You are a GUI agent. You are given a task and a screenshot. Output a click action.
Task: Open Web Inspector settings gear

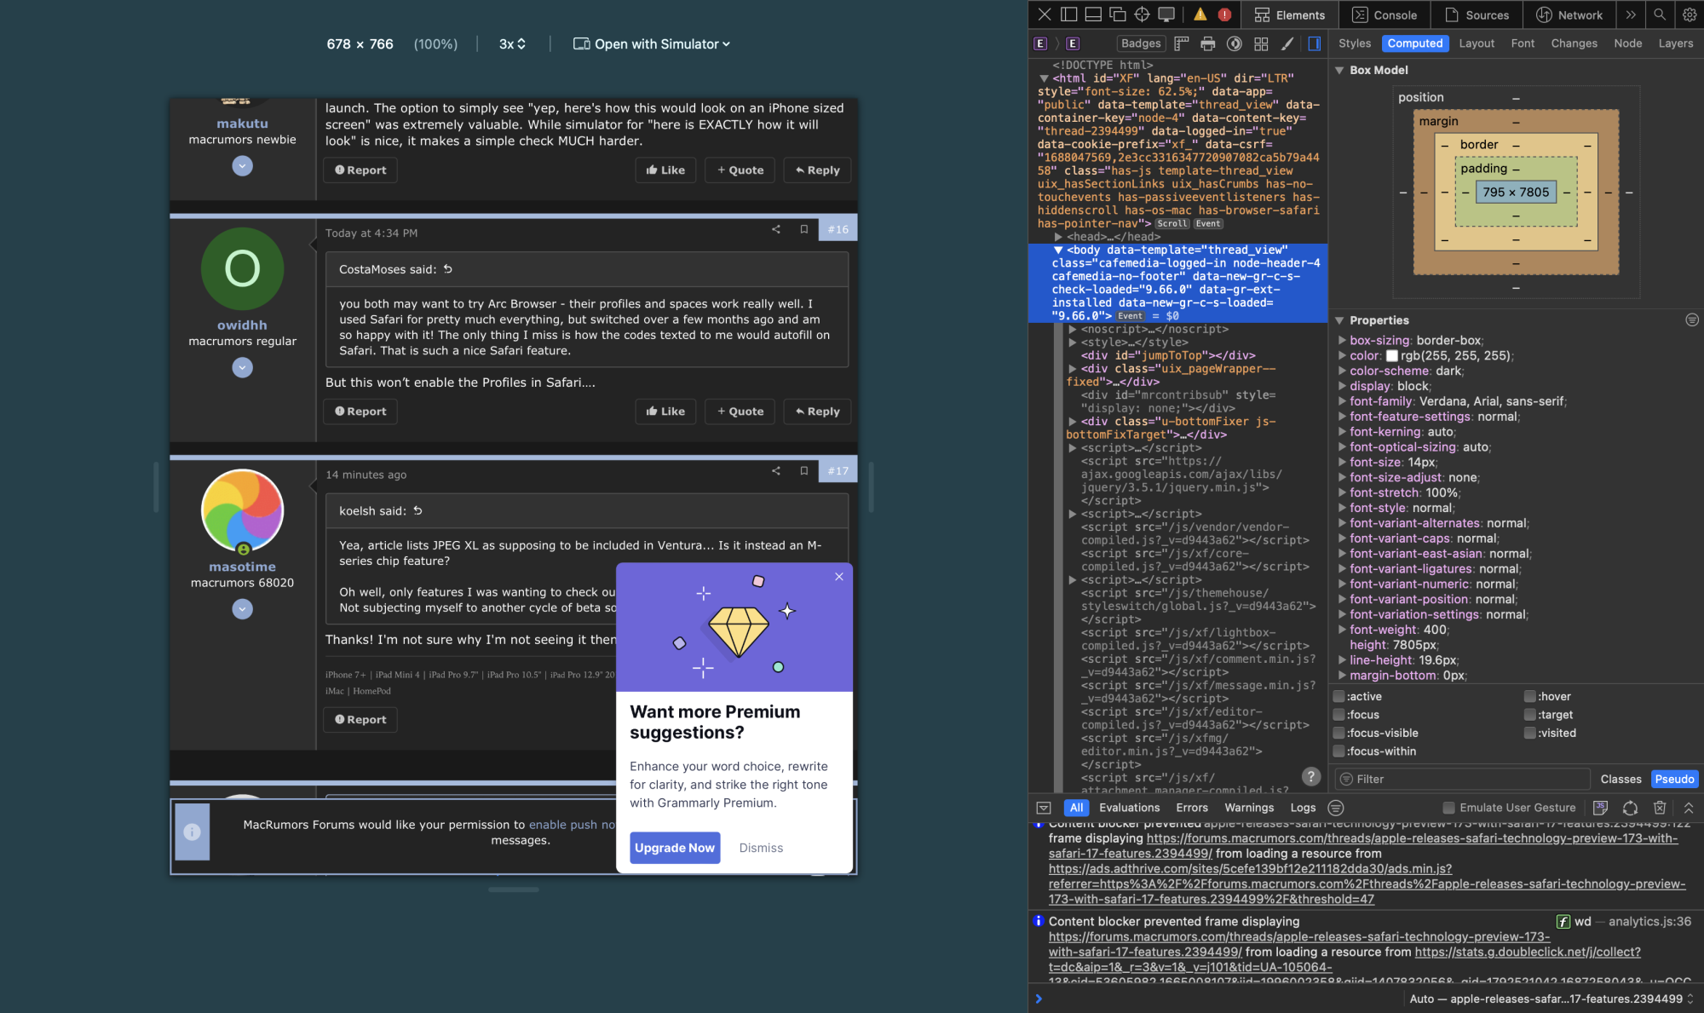click(1689, 14)
